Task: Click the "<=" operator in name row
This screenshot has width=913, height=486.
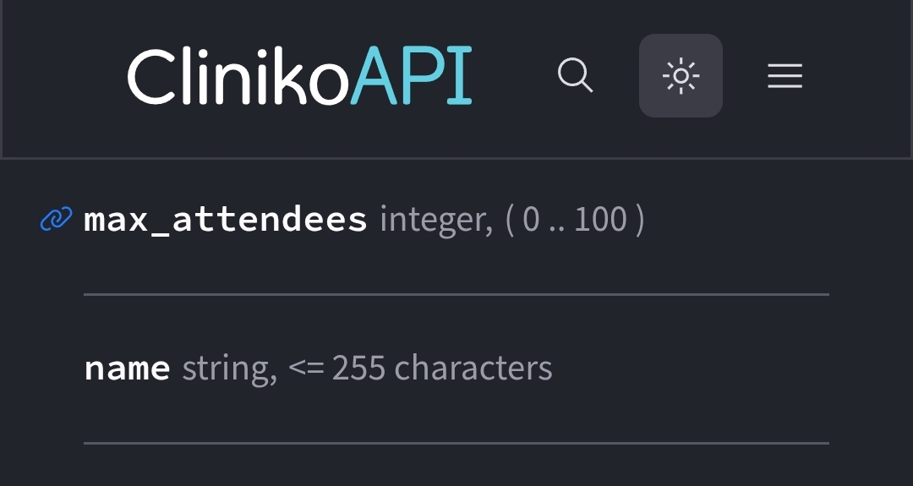Action: (x=304, y=369)
